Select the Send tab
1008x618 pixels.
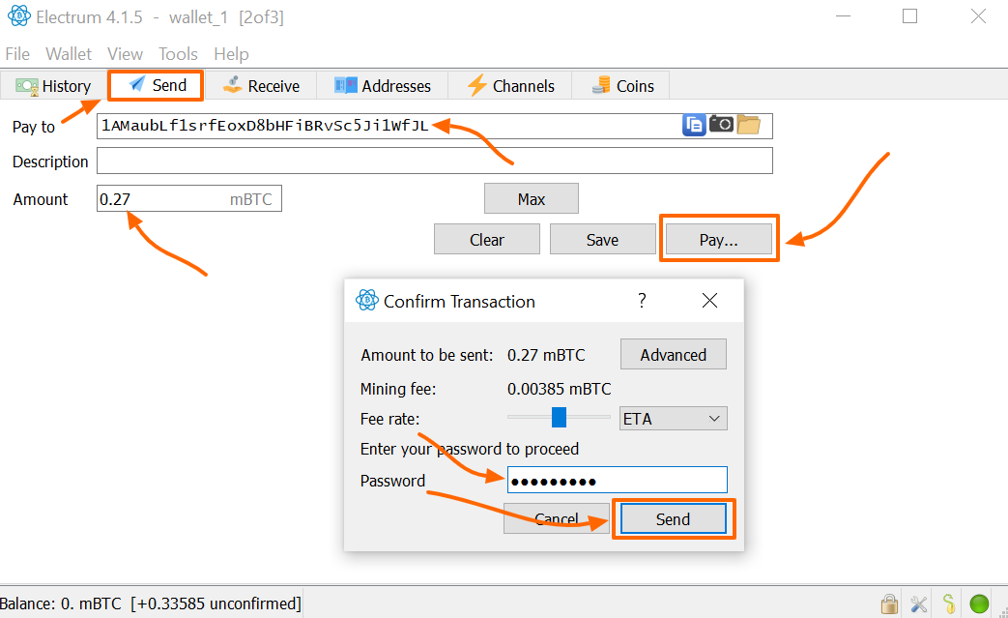(x=157, y=85)
